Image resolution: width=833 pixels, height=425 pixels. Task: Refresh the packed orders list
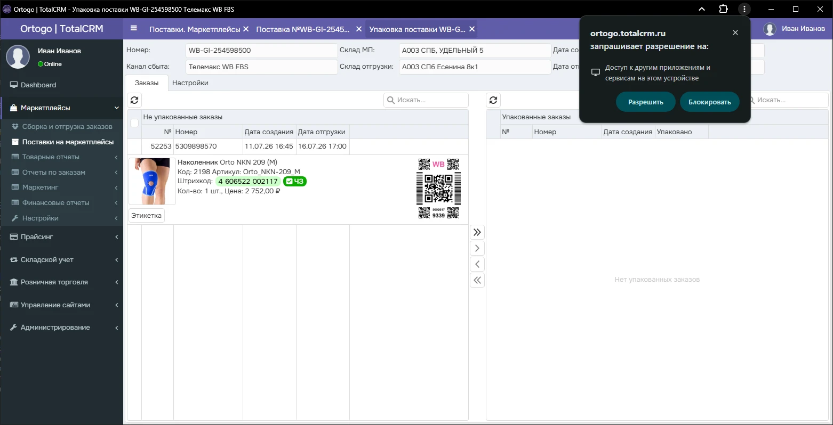[493, 100]
